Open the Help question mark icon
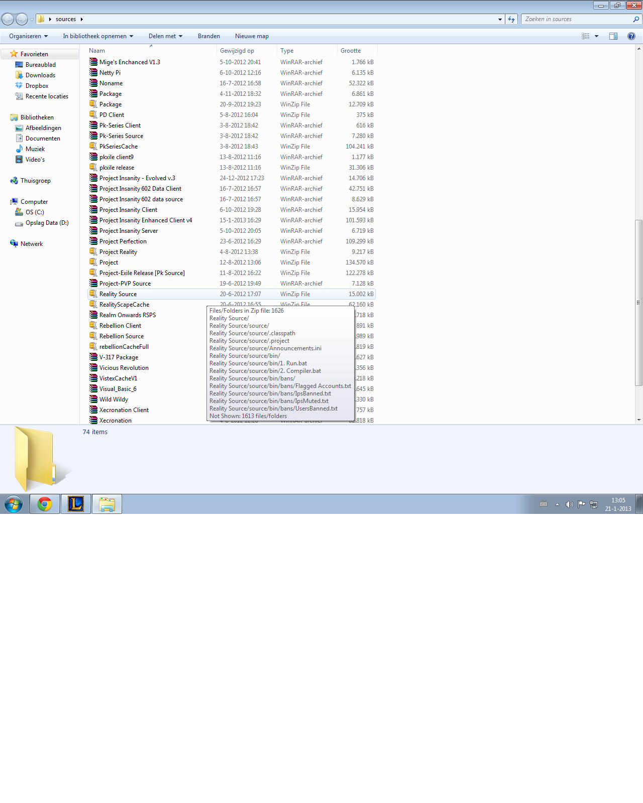 (x=631, y=36)
